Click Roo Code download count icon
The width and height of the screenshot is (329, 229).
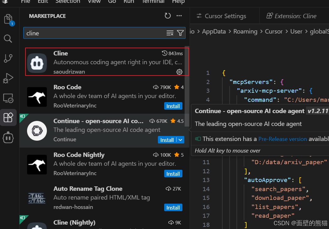point(156,87)
